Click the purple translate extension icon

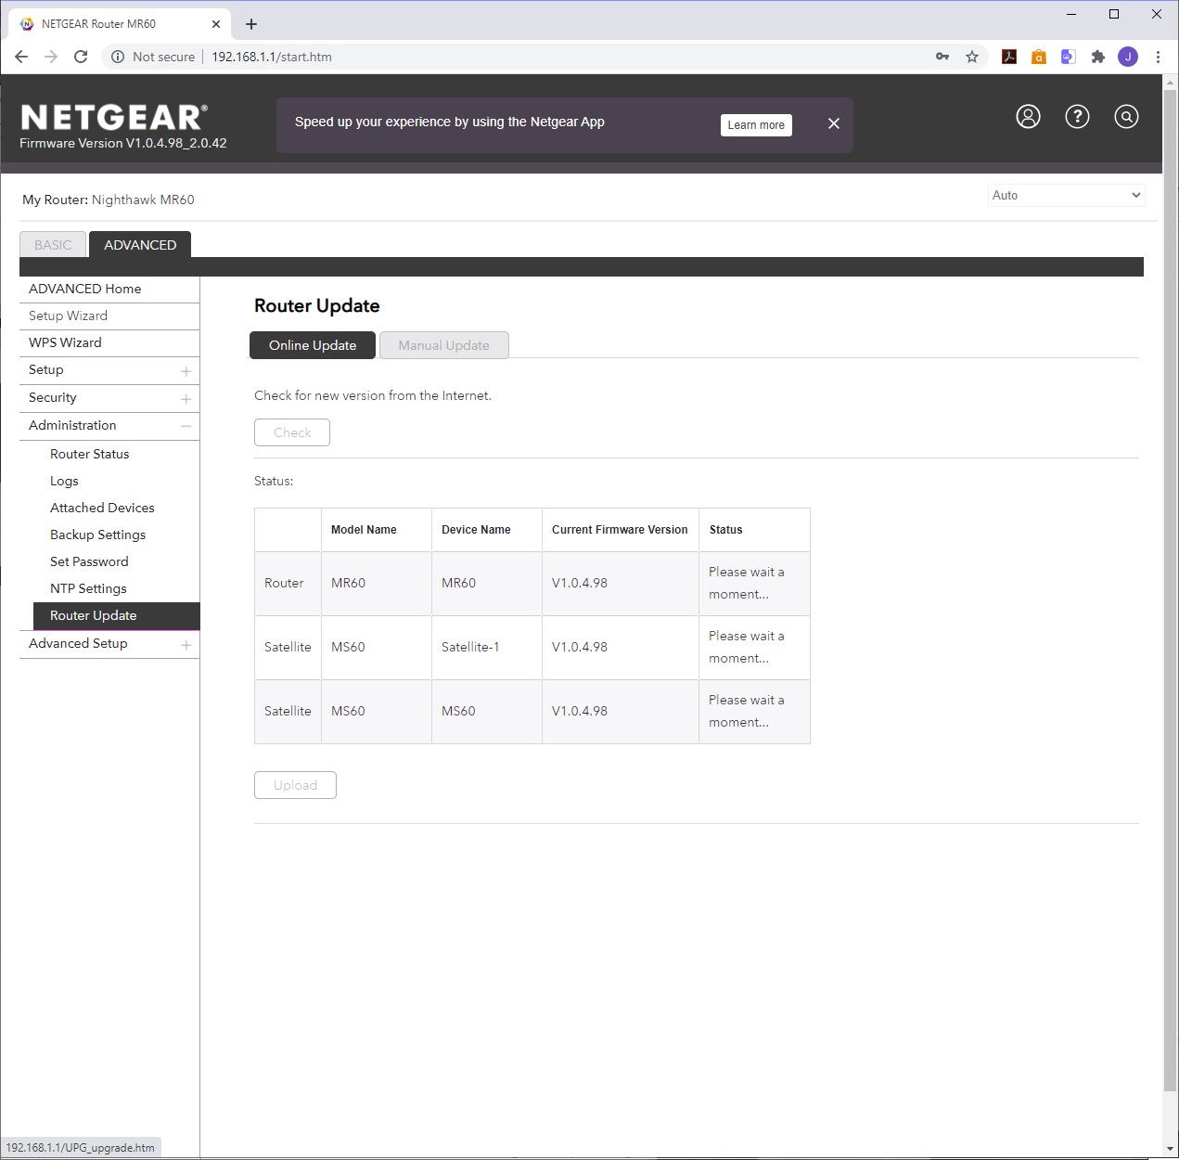[x=1069, y=57]
